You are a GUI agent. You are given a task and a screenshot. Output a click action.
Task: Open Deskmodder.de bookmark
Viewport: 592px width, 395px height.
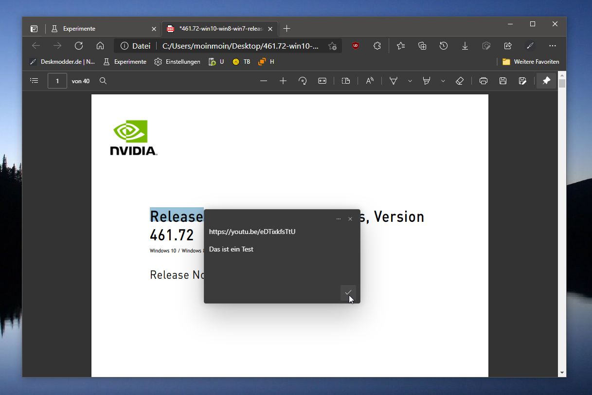pos(62,62)
